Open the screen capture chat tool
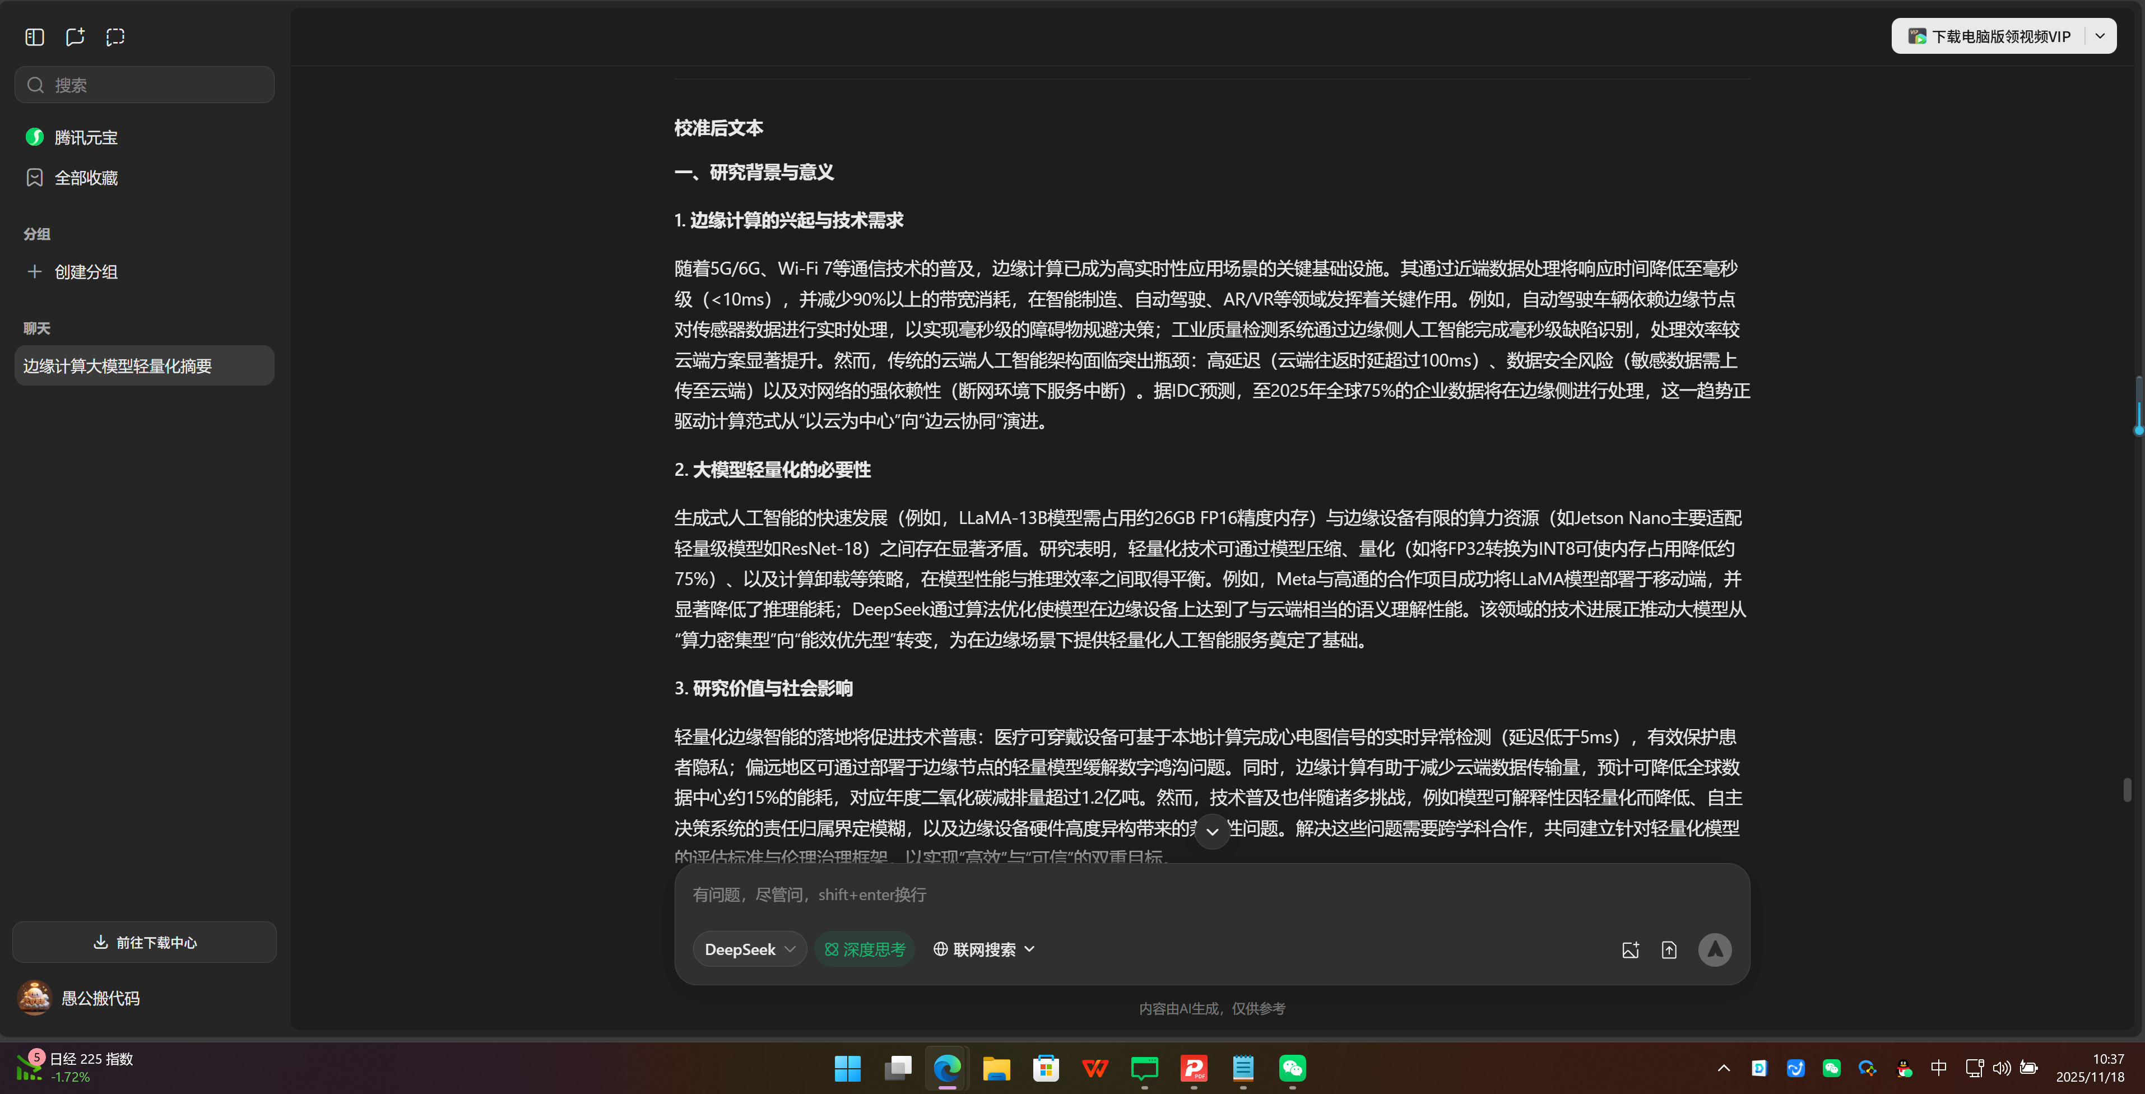The width and height of the screenshot is (2145, 1094). coord(115,36)
